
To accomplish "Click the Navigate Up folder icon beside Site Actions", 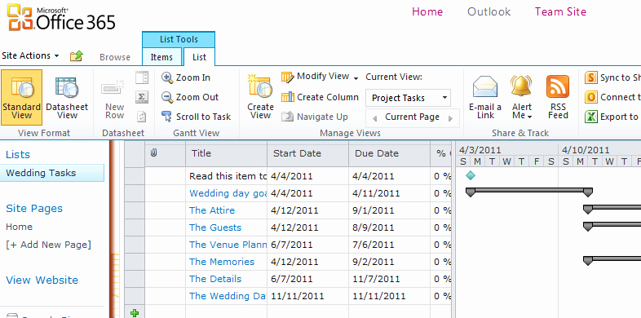I will 77,56.
